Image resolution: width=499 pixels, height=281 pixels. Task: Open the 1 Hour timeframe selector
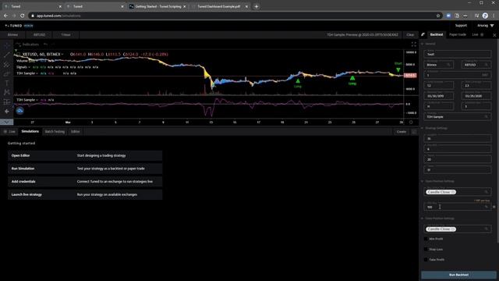(65, 34)
